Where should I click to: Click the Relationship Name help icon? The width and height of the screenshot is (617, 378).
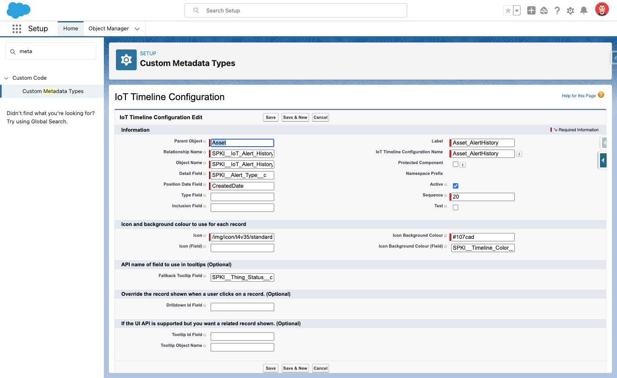click(205, 152)
